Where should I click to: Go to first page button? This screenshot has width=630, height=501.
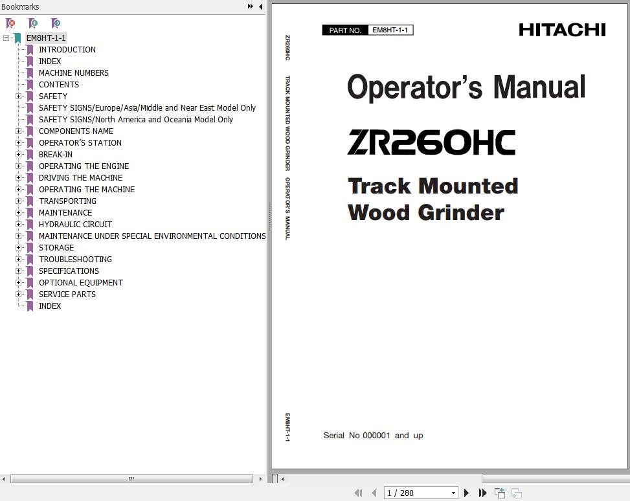click(359, 493)
